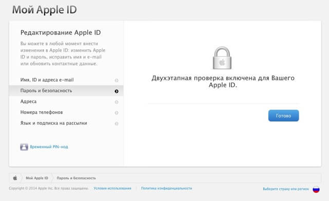329x201 pixels.
Task: Open the Временный PIN-код link
Action: (x=49, y=147)
